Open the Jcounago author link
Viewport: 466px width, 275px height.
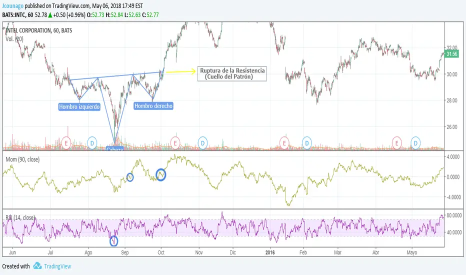[x=13, y=6]
